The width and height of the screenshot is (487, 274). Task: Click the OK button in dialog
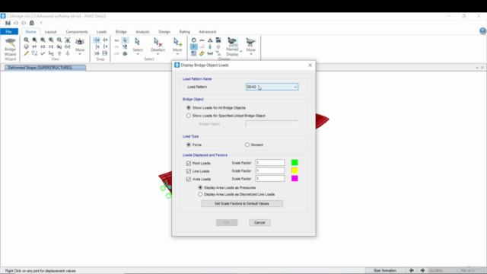227,222
